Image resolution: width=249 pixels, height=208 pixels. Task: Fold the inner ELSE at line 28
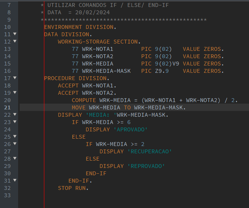[15, 158]
